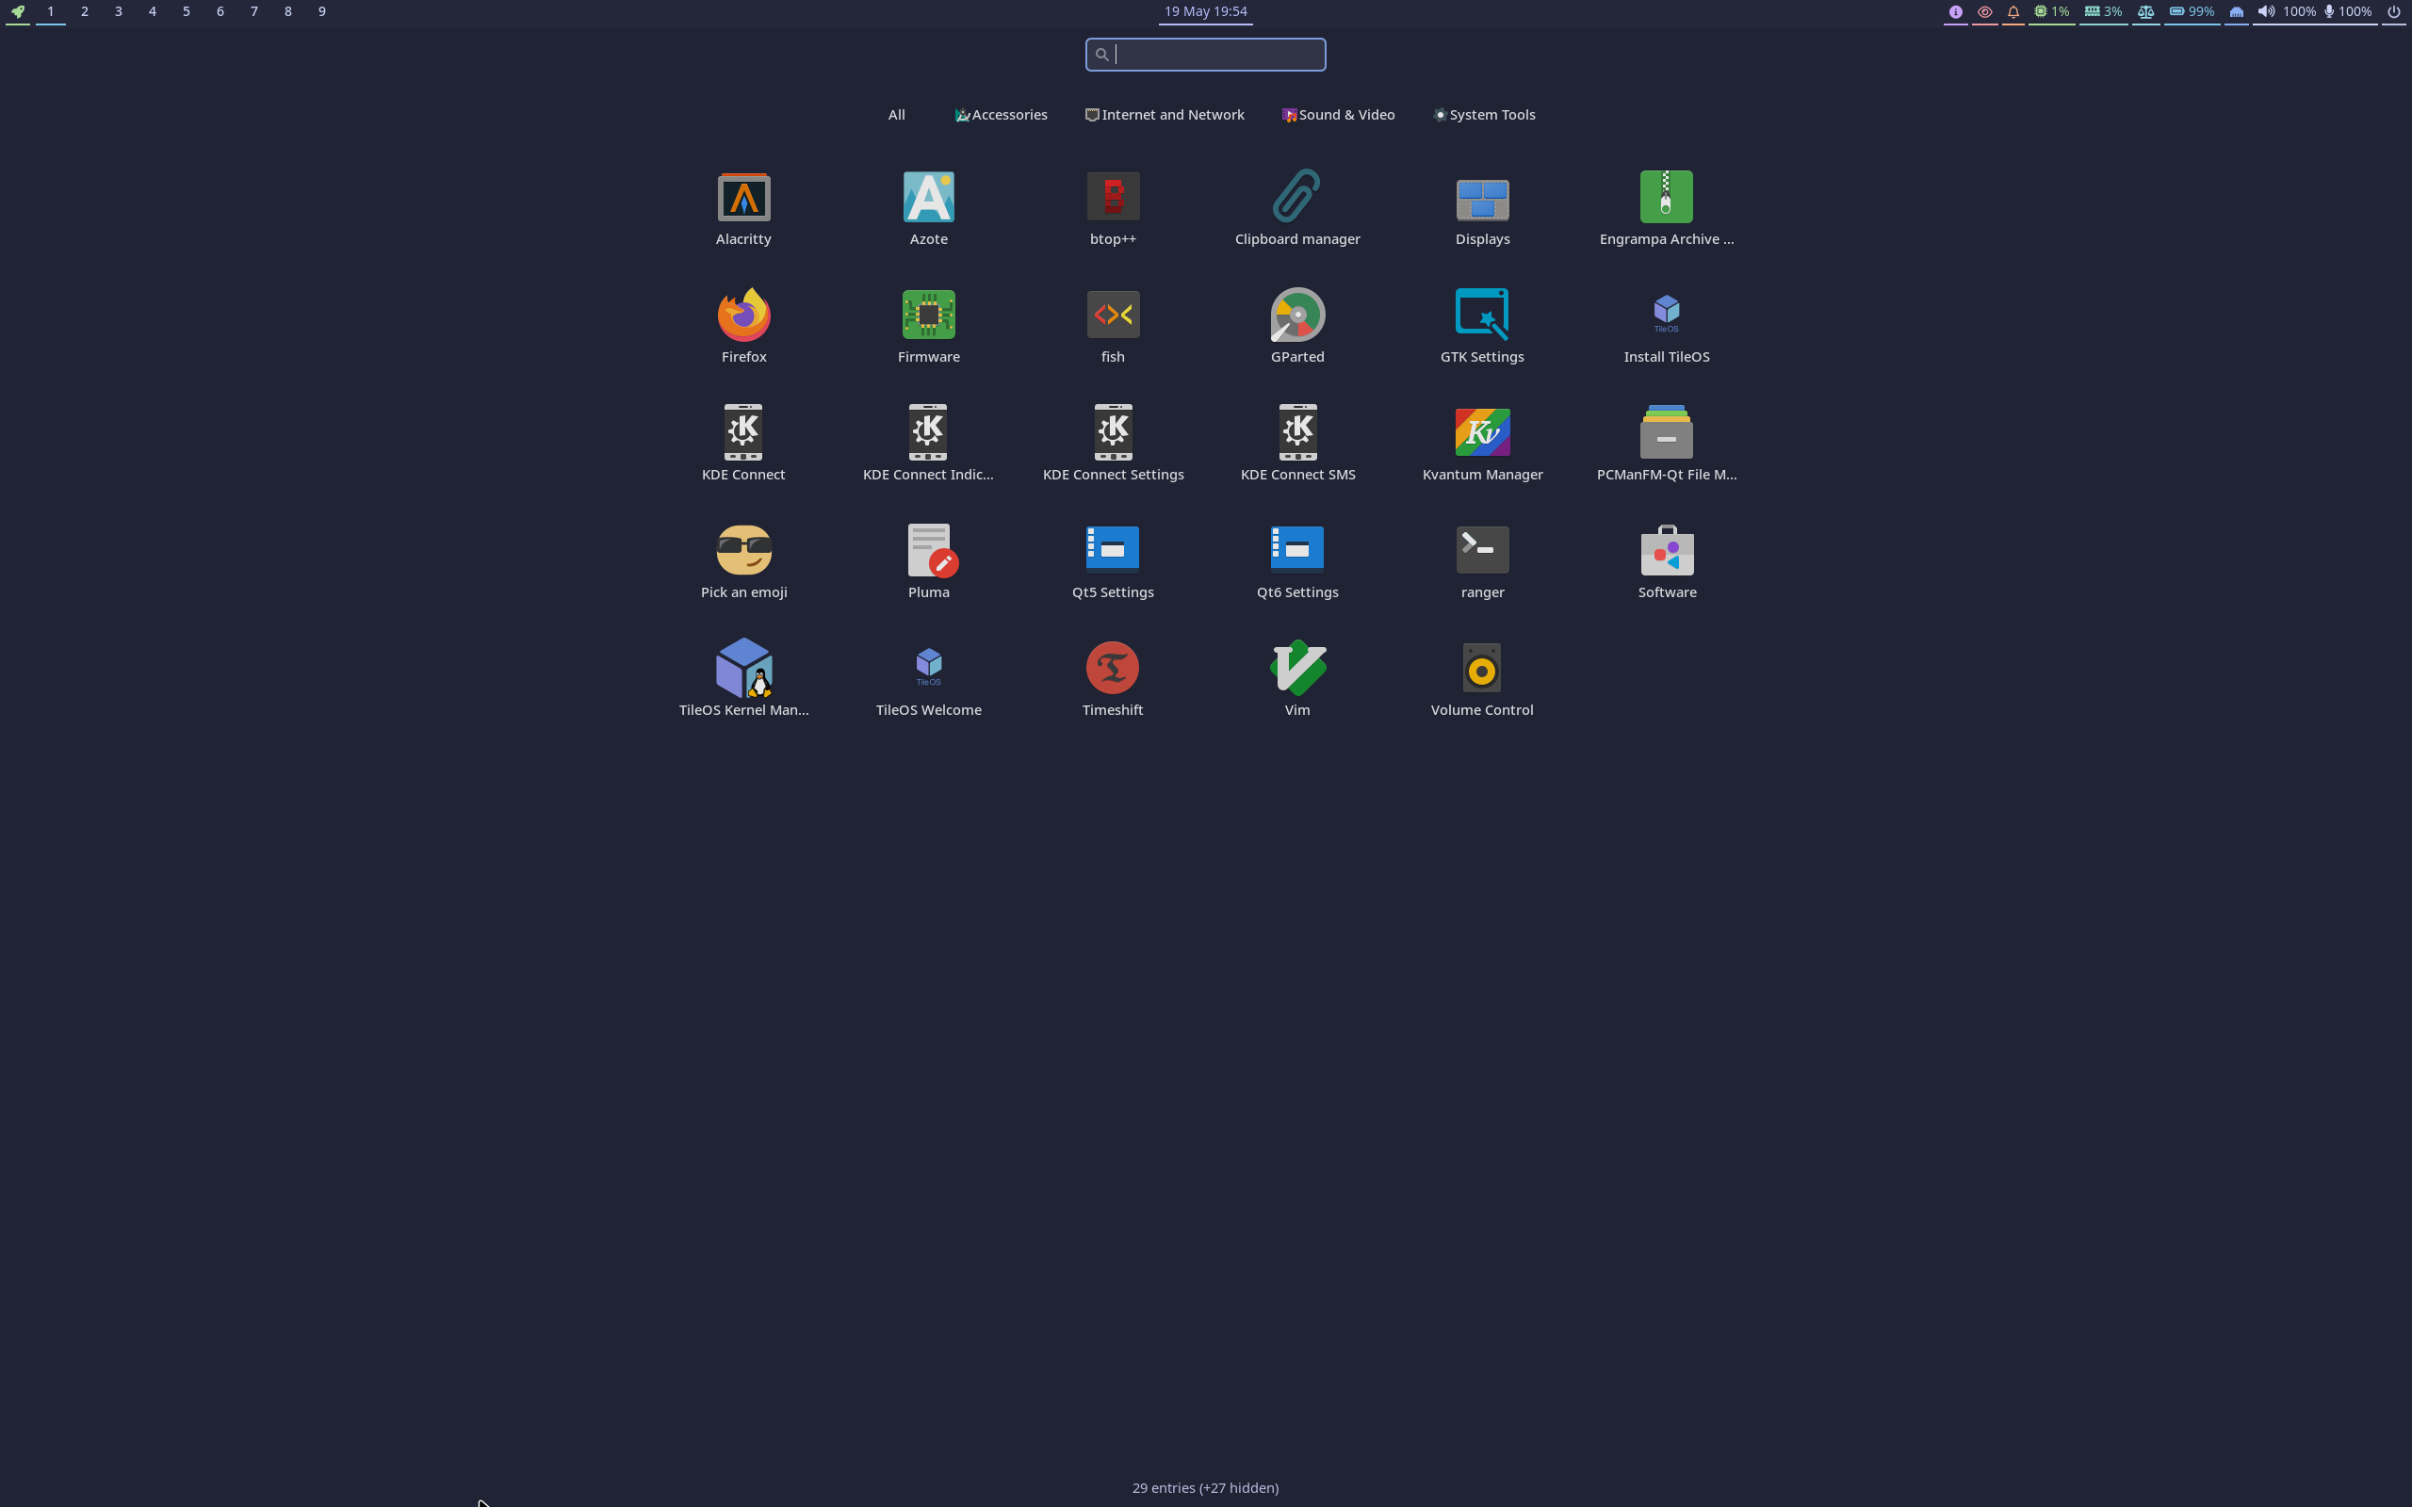Open the KDE Connect app

pyautogui.click(x=743, y=445)
